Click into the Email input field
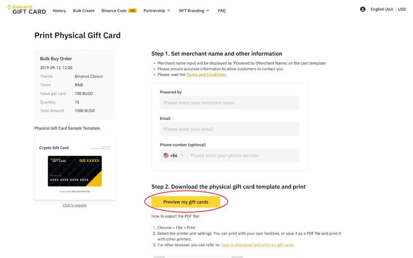 click(229, 129)
